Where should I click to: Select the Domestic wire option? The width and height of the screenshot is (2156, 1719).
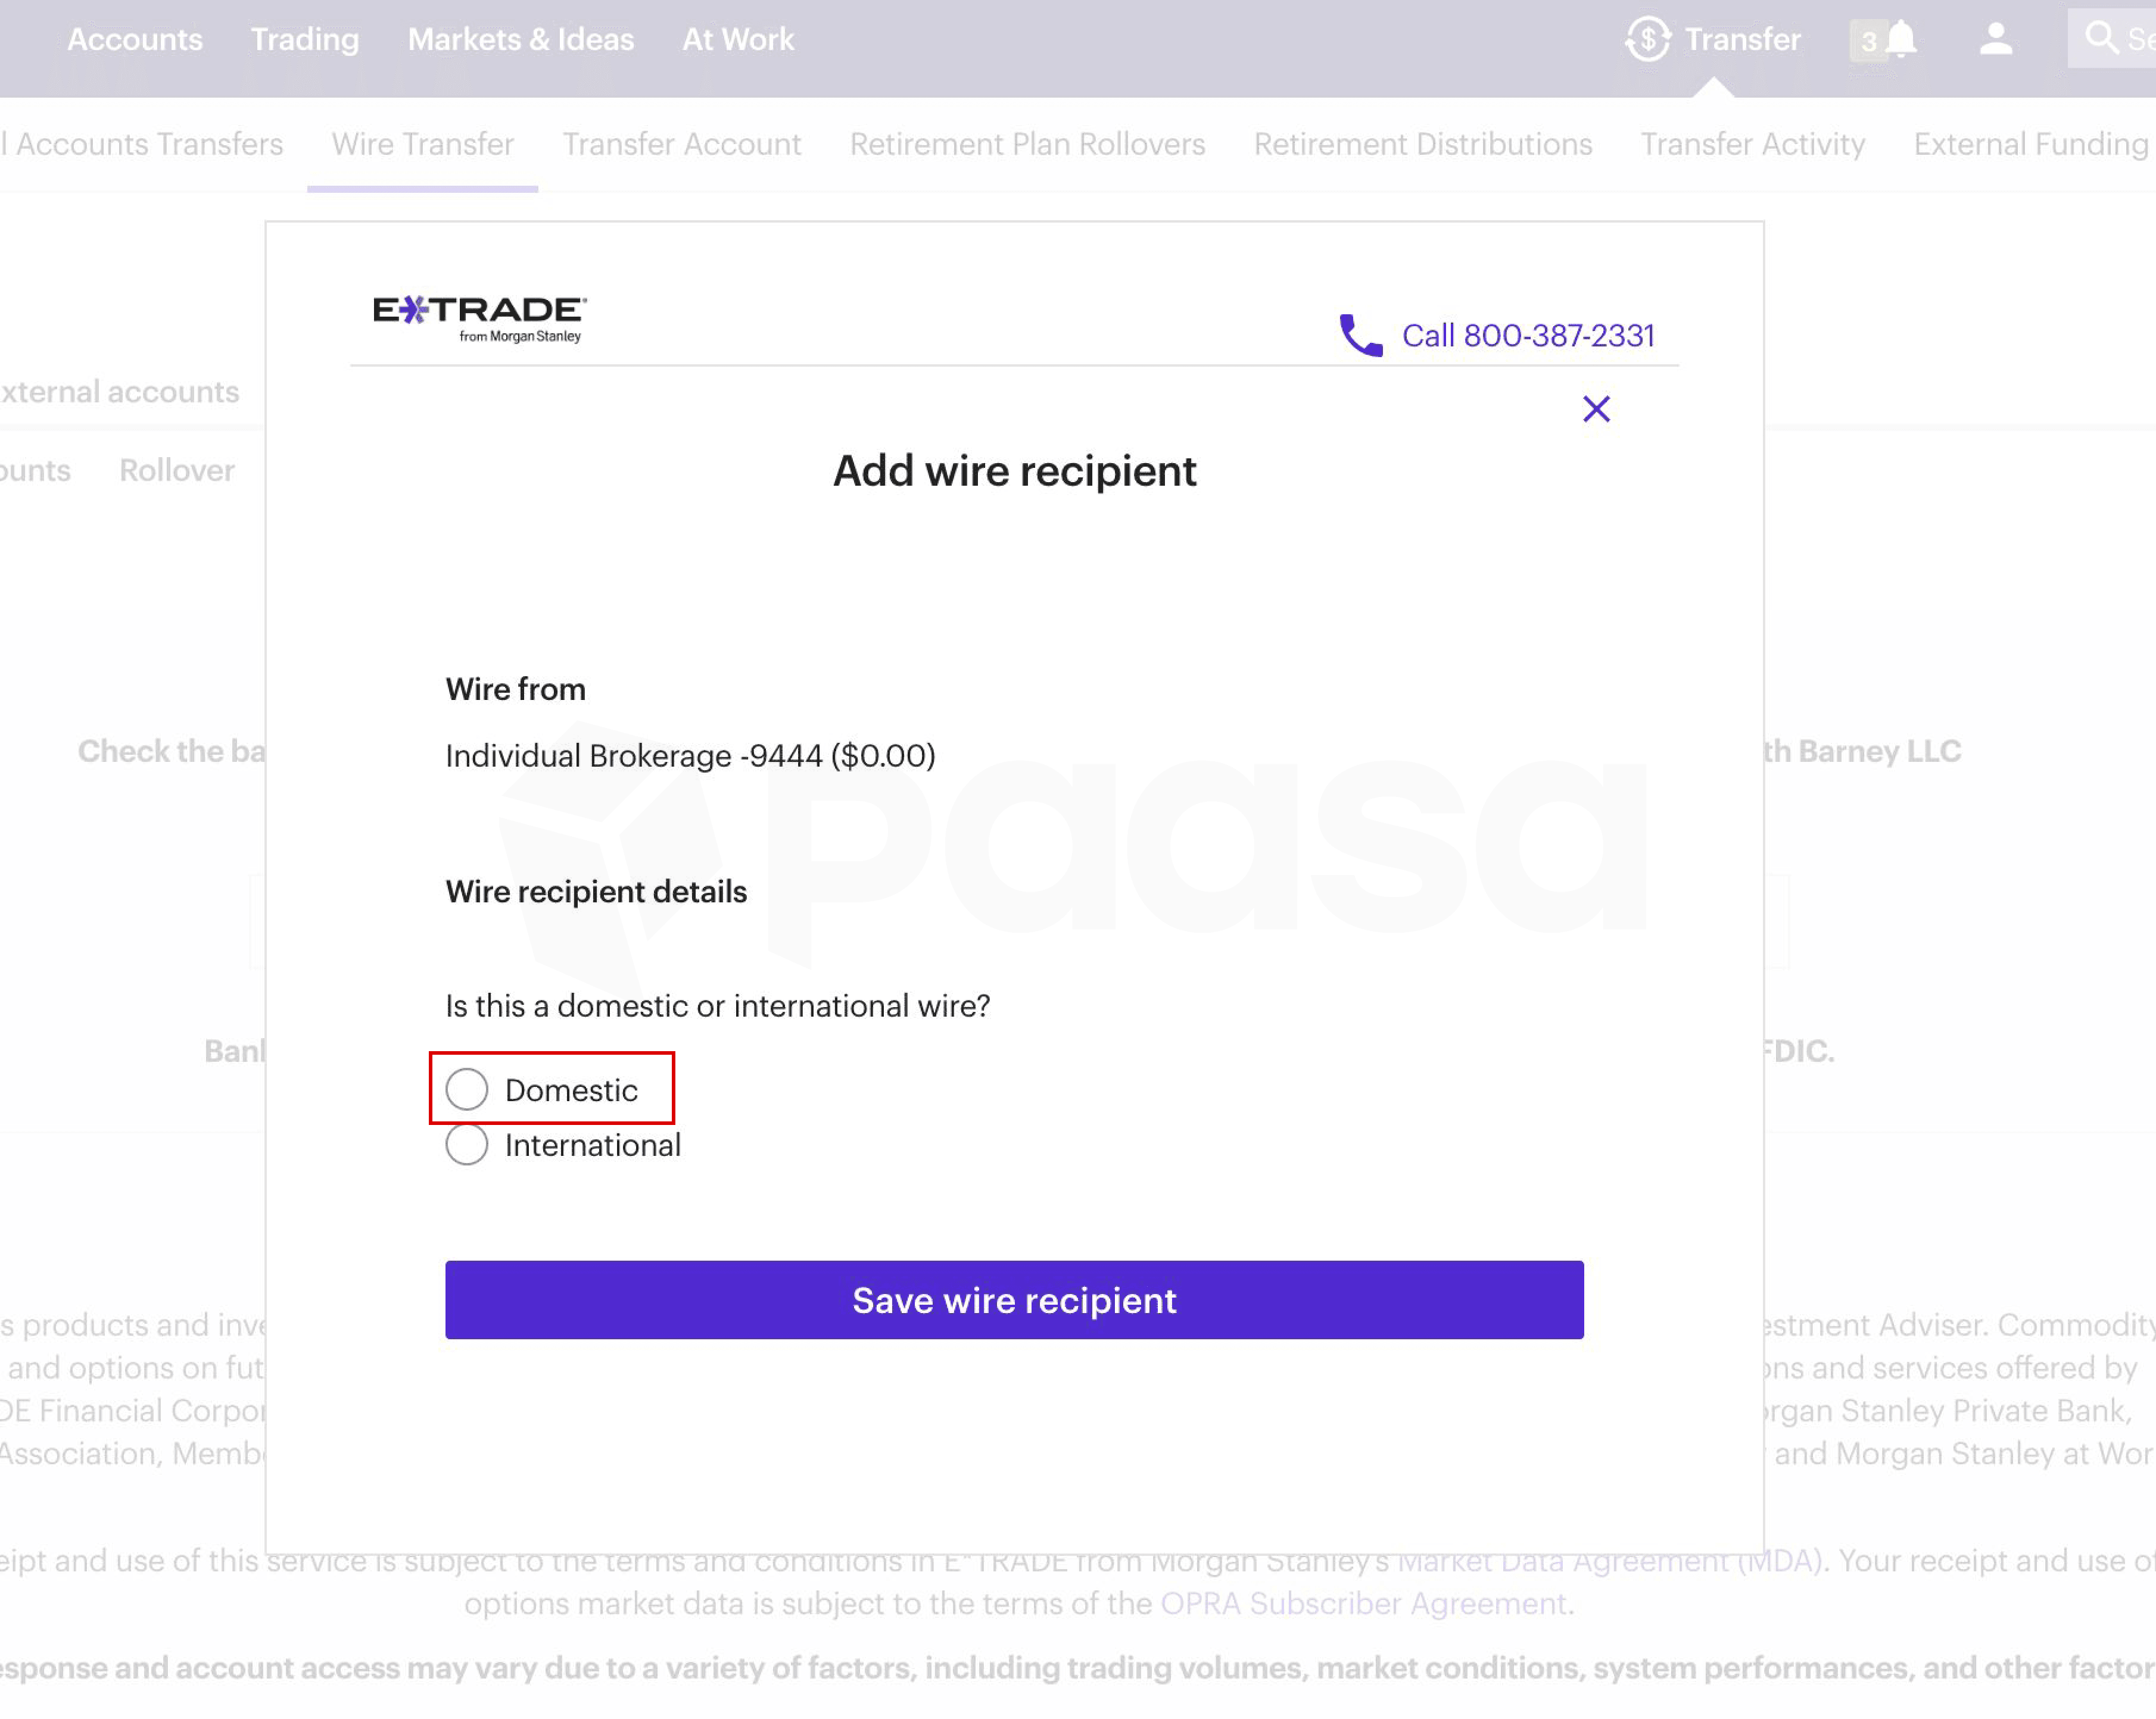pos(467,1089)
